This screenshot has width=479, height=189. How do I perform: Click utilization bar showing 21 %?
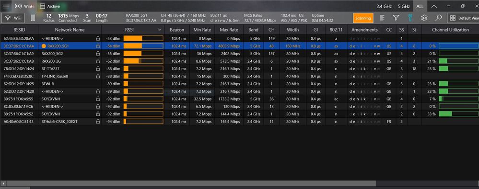click(x=458, y=61)
